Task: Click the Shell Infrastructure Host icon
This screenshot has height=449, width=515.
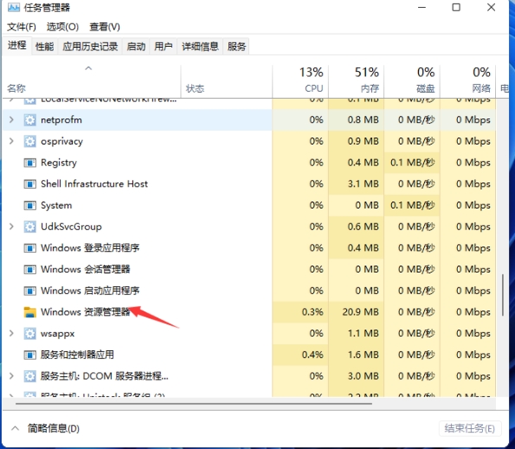Action: [30, 184]
